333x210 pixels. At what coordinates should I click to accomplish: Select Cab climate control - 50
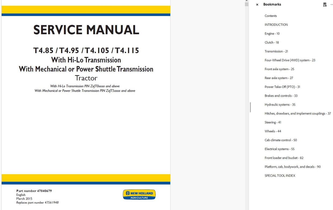281,140
